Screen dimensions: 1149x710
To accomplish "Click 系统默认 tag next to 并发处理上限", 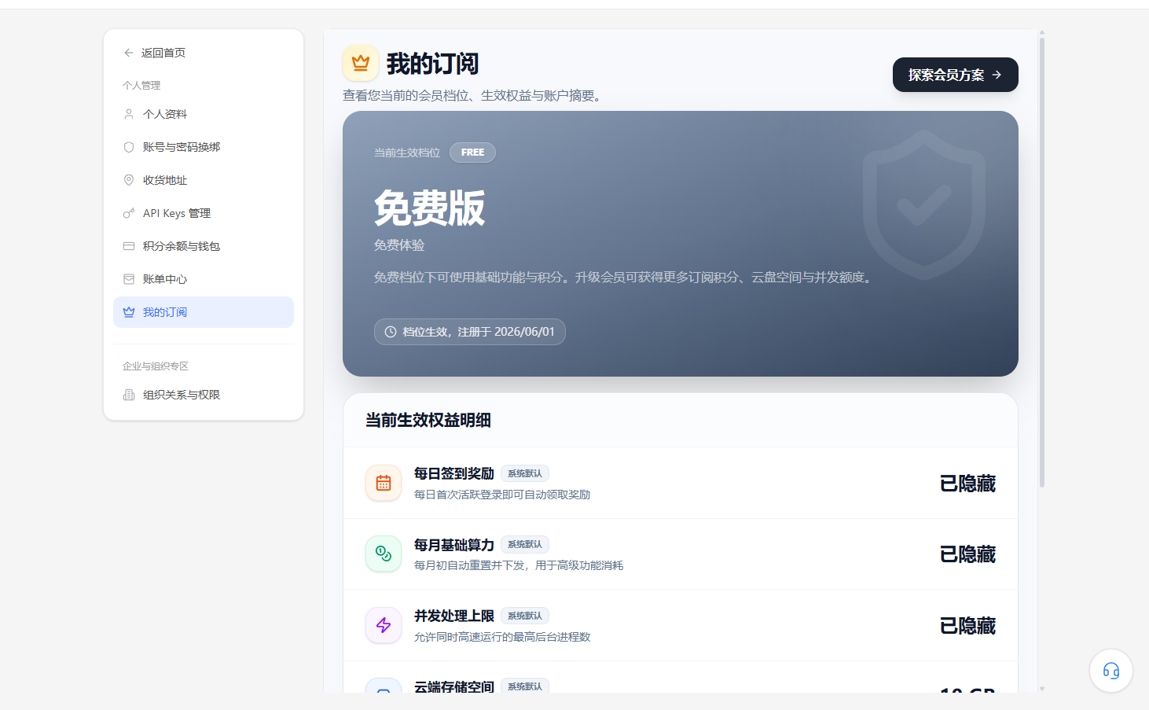I will click(525, 616).
